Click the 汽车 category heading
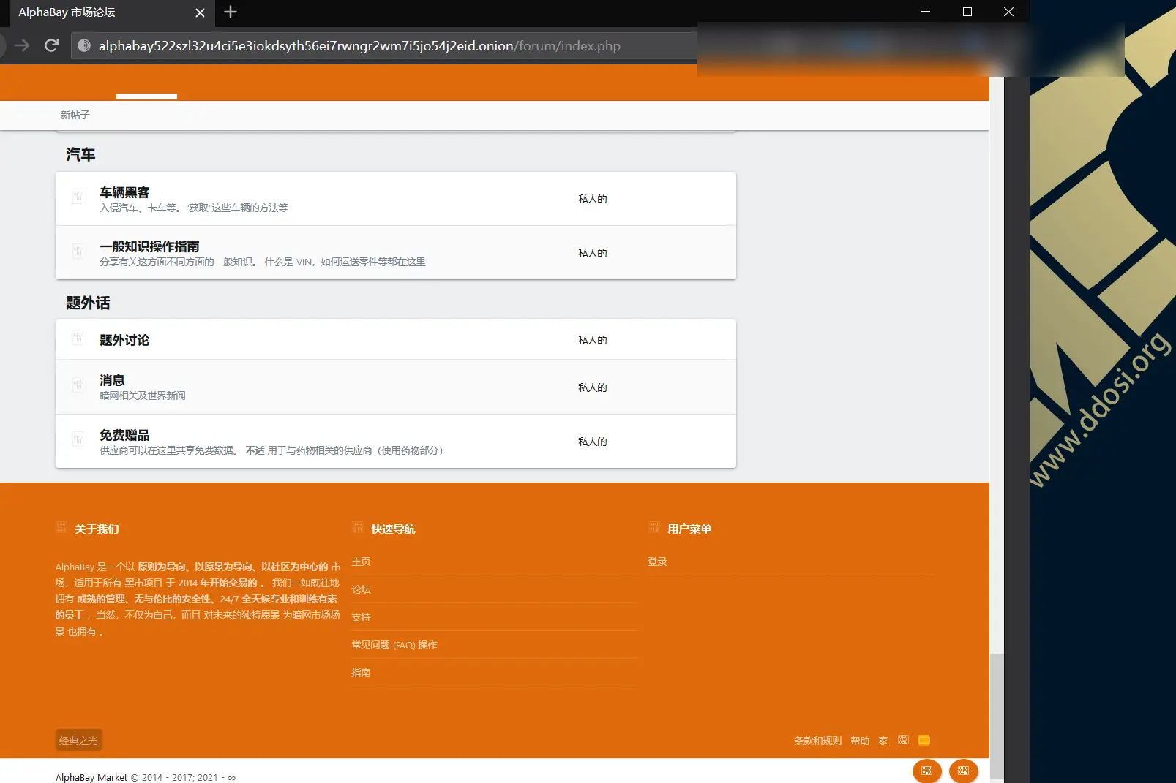The height and width of the screenshot is (783, 1176). (80, 154)
